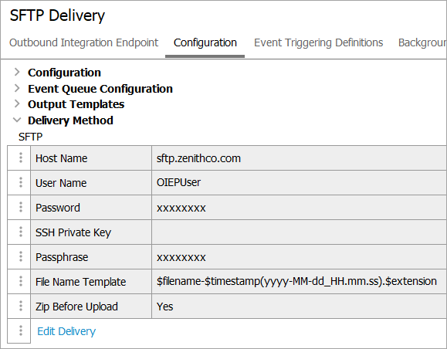Click the Host Name value sftp.zenithco.com
This screenshot has width=447, height=349.
pos(198,158)
